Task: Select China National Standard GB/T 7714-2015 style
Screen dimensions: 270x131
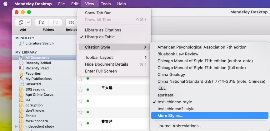Action: click(210, 81)
